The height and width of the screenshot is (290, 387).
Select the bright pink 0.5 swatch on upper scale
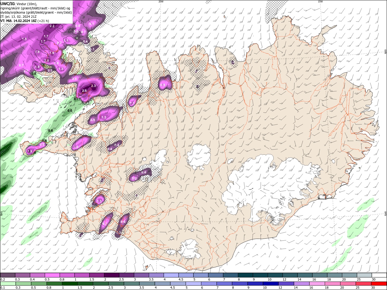52,275
